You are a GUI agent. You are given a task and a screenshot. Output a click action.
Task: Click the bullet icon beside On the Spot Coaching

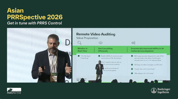[79, 56]
